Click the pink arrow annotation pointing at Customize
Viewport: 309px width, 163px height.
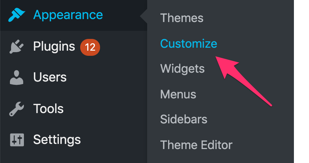[x=244, y=81]
